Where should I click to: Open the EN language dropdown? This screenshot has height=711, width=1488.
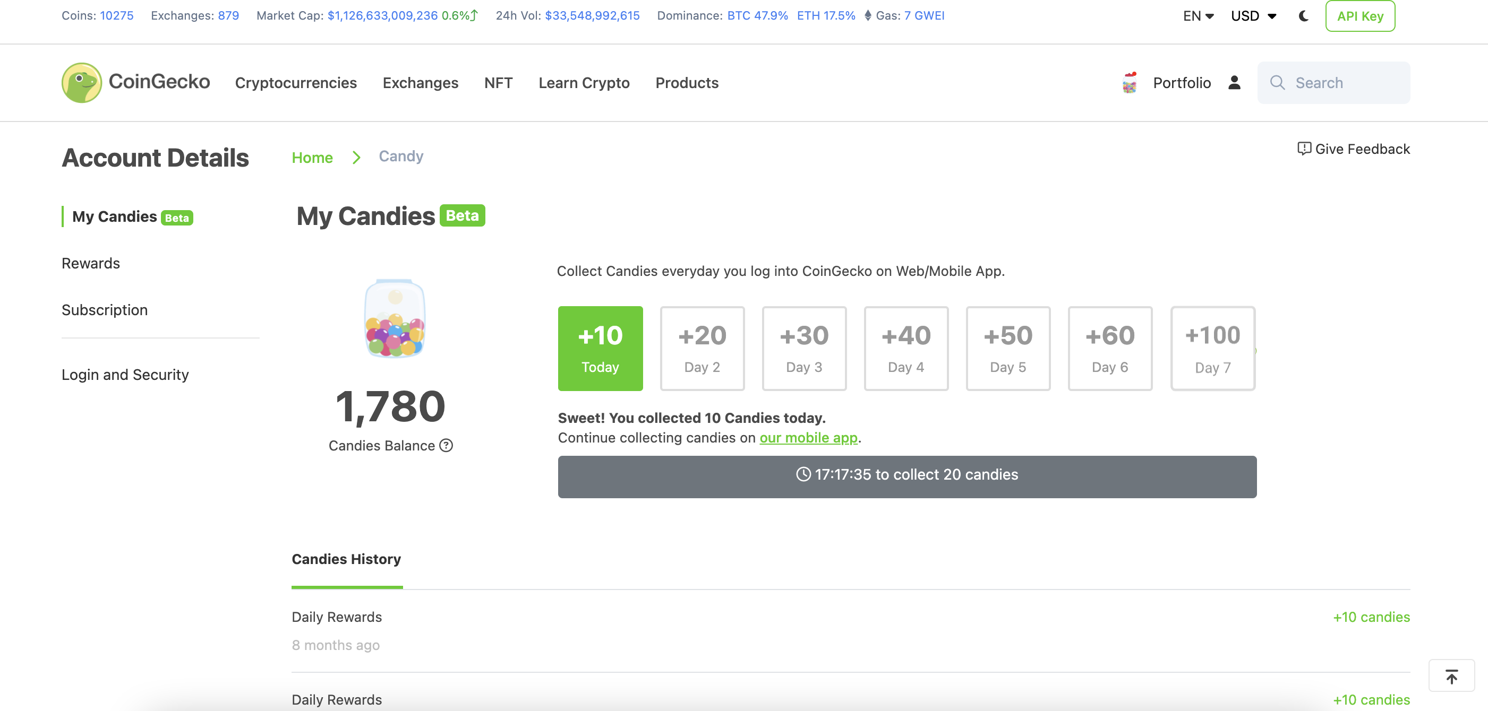coord(1198,16)
